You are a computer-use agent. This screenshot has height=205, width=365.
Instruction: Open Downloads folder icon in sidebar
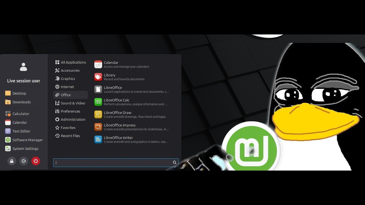point(8,102)
